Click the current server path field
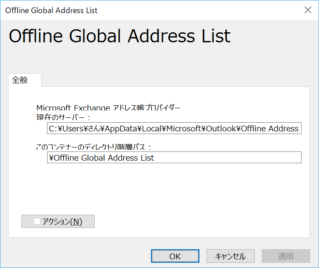This screenshot has height=268, width=319. coord(174,128)
